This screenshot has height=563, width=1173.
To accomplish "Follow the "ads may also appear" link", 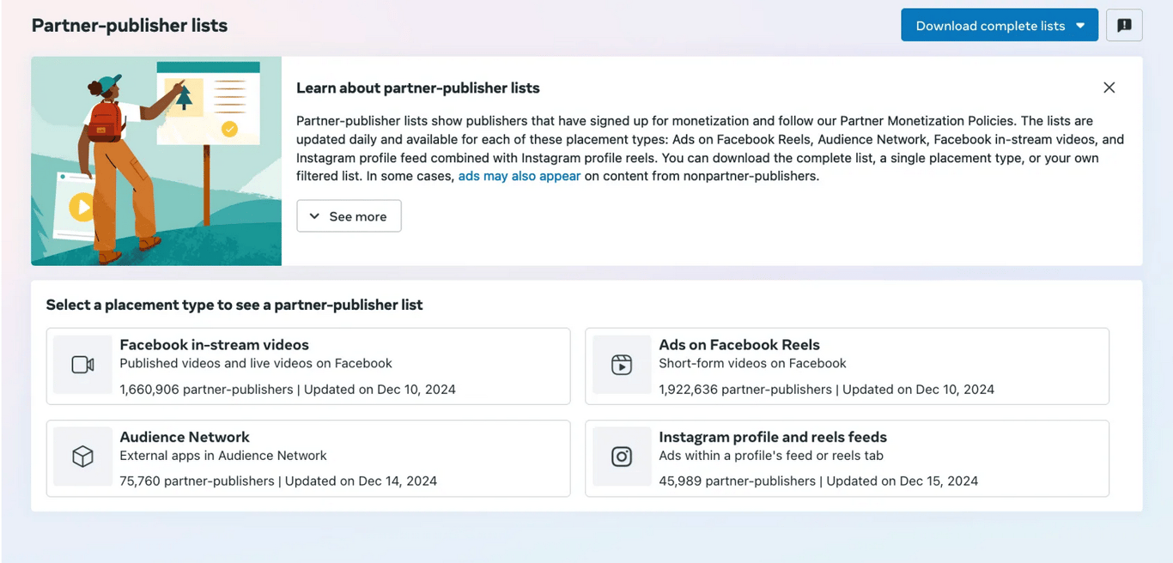I will coord(520,176).
